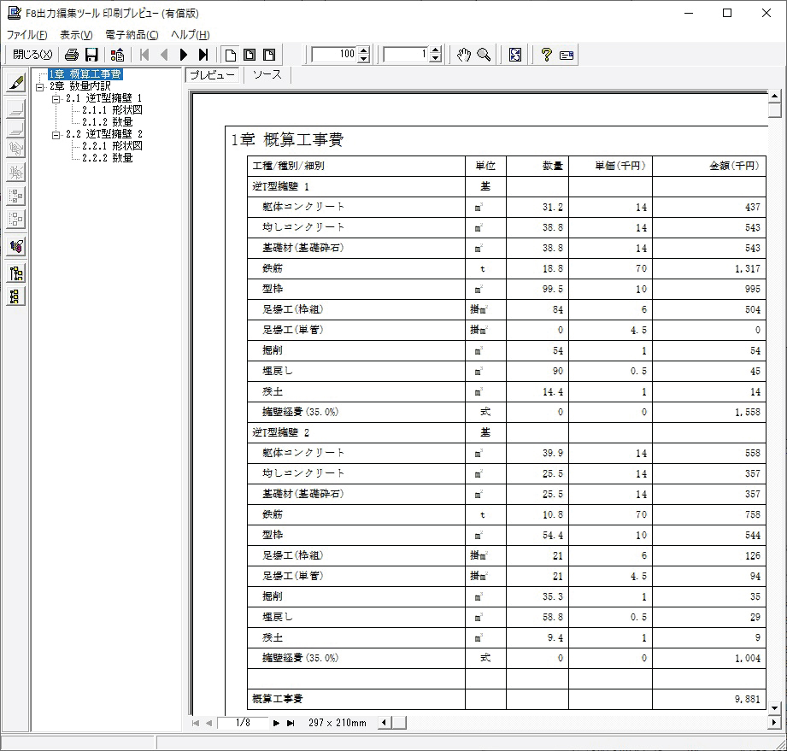Select the blank single-page view icon
The height and width of the screenshot is (751, 787).
click(x=231, y=55)
